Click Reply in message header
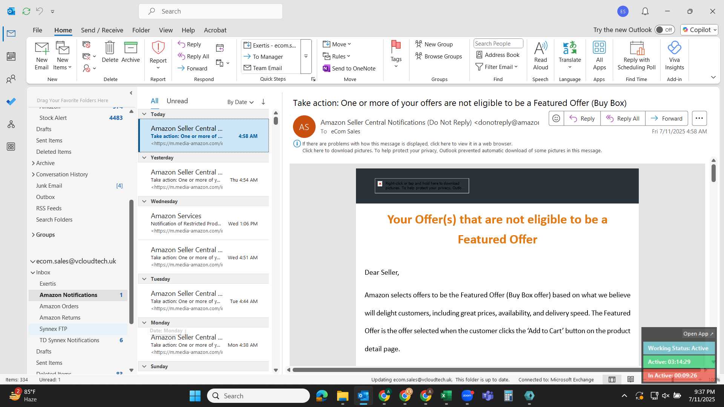724x407 pixels. [x=582, y=118]
